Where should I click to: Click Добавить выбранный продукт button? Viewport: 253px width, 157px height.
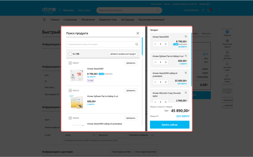pos(123,54)
